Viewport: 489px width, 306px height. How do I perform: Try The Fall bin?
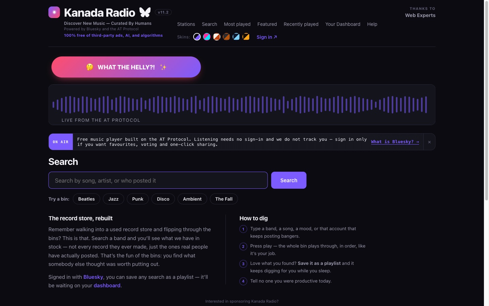224,199
